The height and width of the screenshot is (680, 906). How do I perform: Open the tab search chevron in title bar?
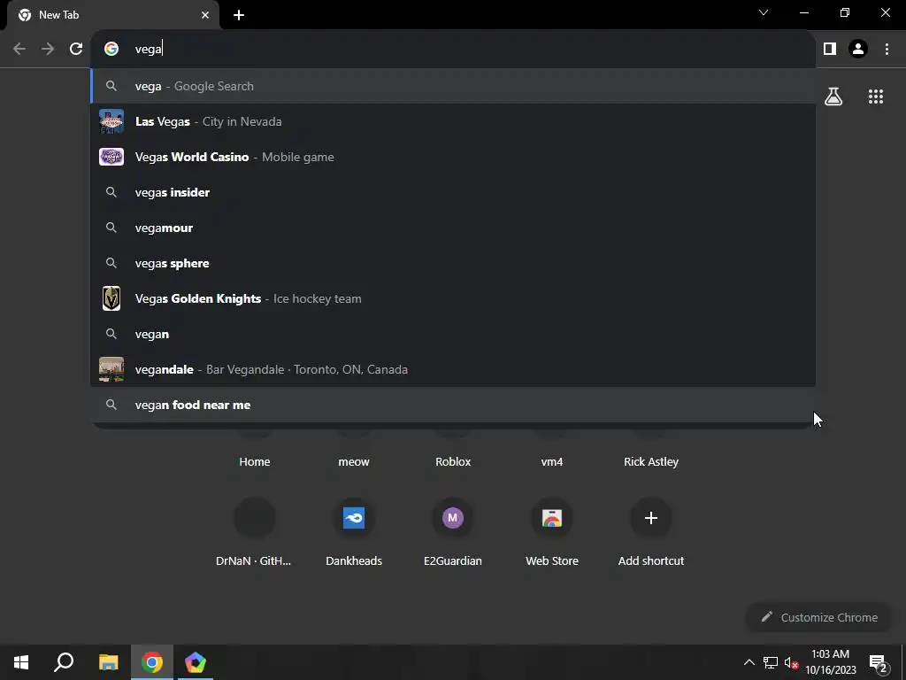pyautogui.click(x=764, y=12)
